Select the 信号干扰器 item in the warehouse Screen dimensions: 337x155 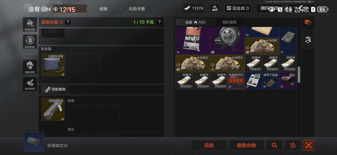click(x=270, y=81)
